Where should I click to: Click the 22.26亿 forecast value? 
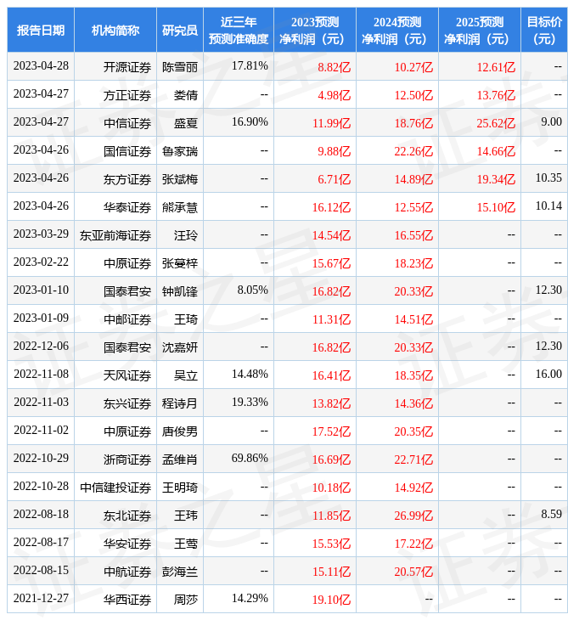pyautogui.click(x=413, y=151)
